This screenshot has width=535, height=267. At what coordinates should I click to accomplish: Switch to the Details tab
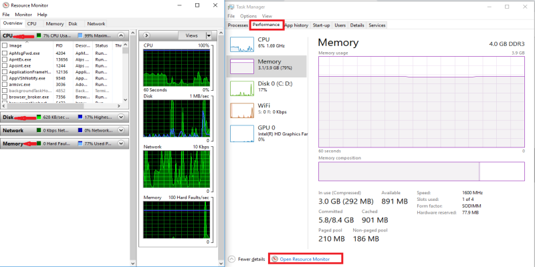point(357,25)
